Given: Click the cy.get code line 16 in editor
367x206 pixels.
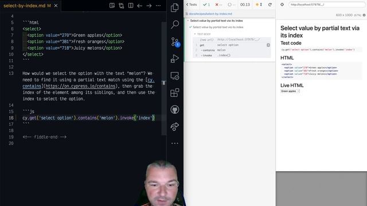Looking at the screenshot, I should click(x=88, y=118).
